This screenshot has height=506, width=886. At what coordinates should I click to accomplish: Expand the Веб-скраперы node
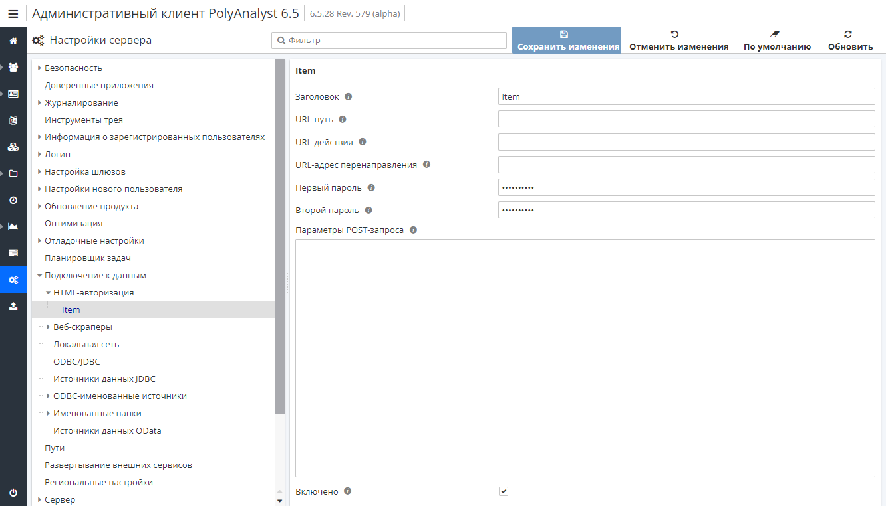[x=49, y=327]
